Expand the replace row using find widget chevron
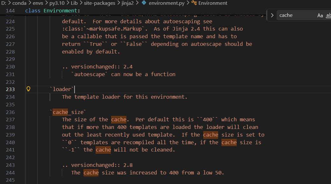The image size is (331, 184). (272, 15)
